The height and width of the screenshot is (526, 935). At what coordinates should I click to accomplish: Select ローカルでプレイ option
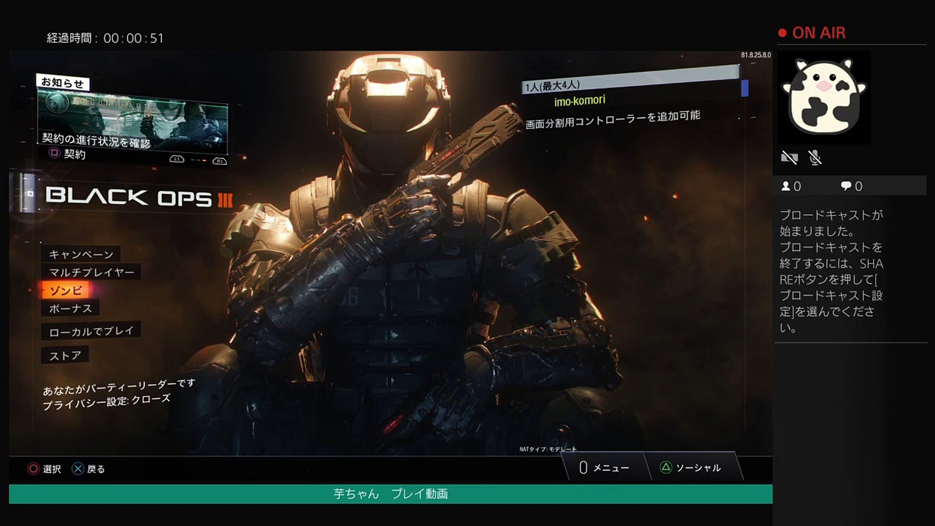[x=92, y=331]
